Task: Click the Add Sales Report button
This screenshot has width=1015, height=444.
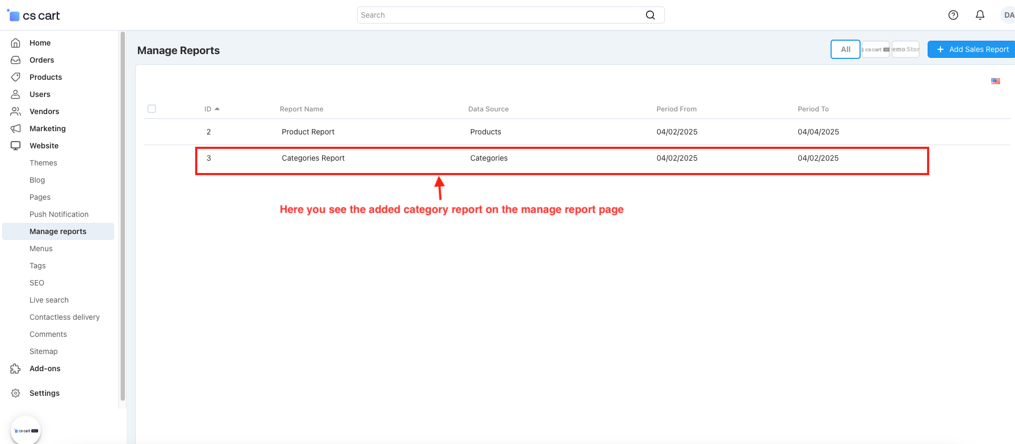Action: coord(972,49)
